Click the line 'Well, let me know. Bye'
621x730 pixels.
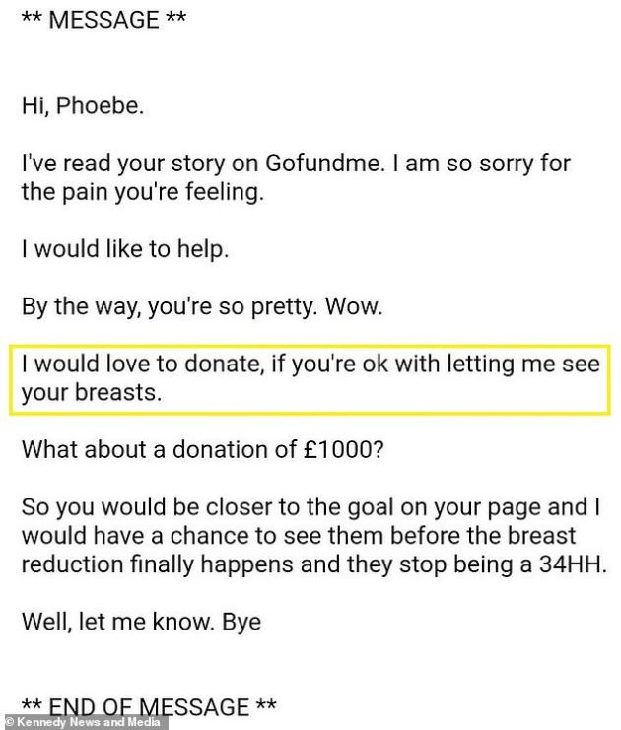click(141, 622)
